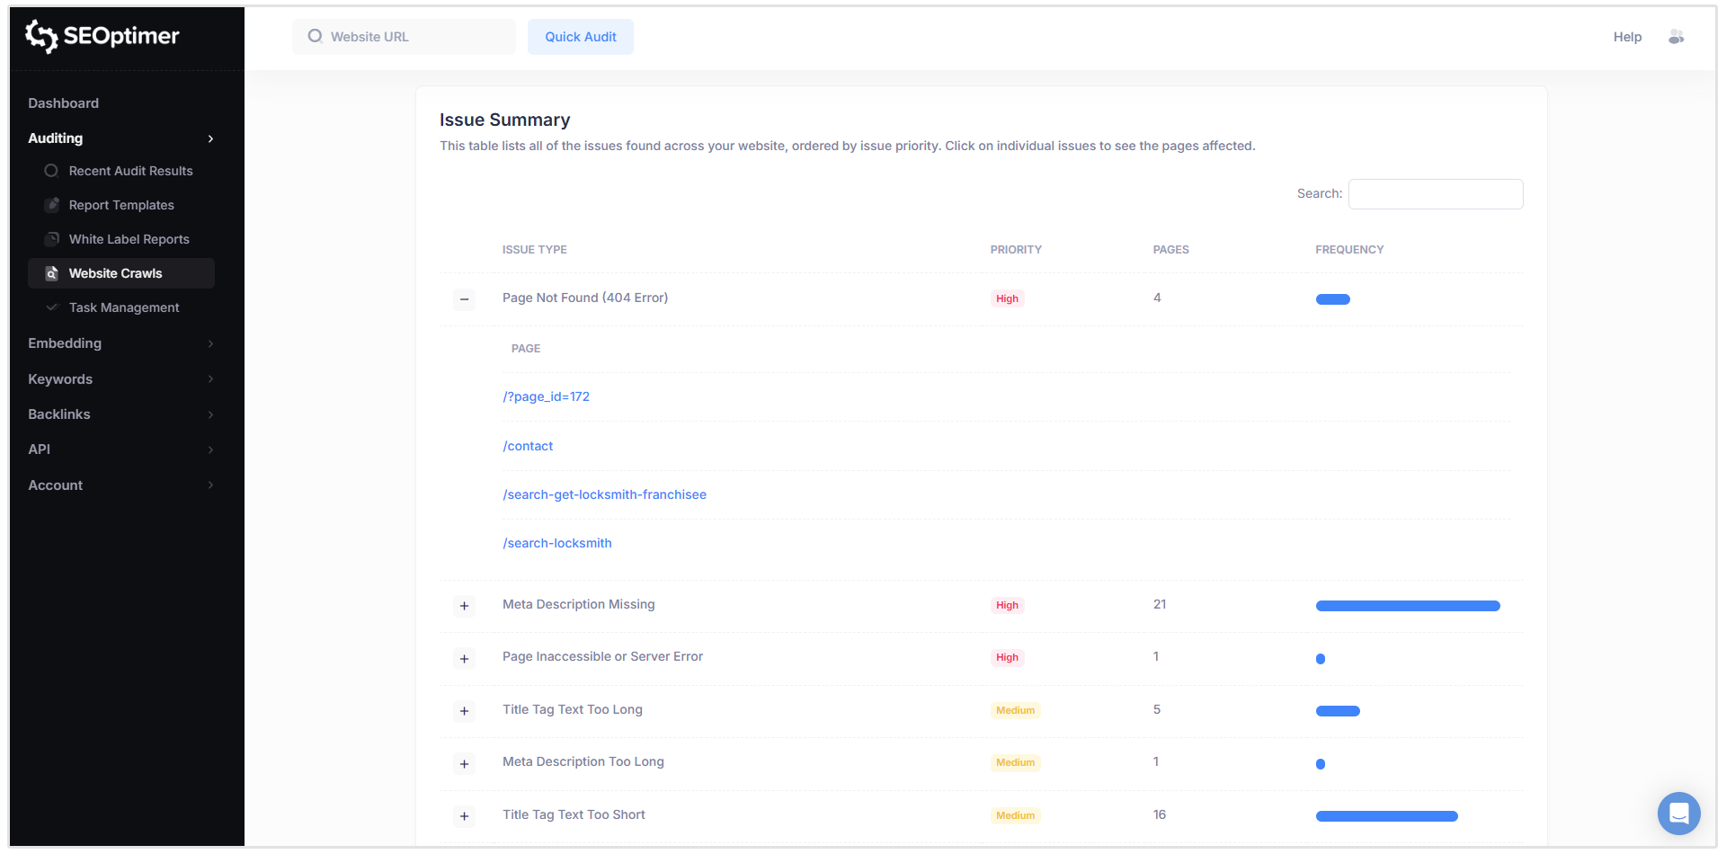Expand the Backlinks menu
Screen dimensions: 1726x854
tap(210, 414)
